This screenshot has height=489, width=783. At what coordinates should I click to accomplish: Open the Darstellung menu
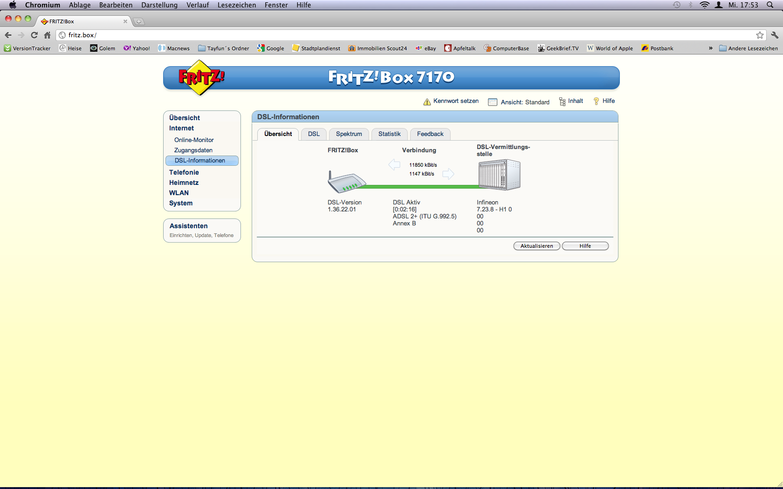tap(159, 5)
